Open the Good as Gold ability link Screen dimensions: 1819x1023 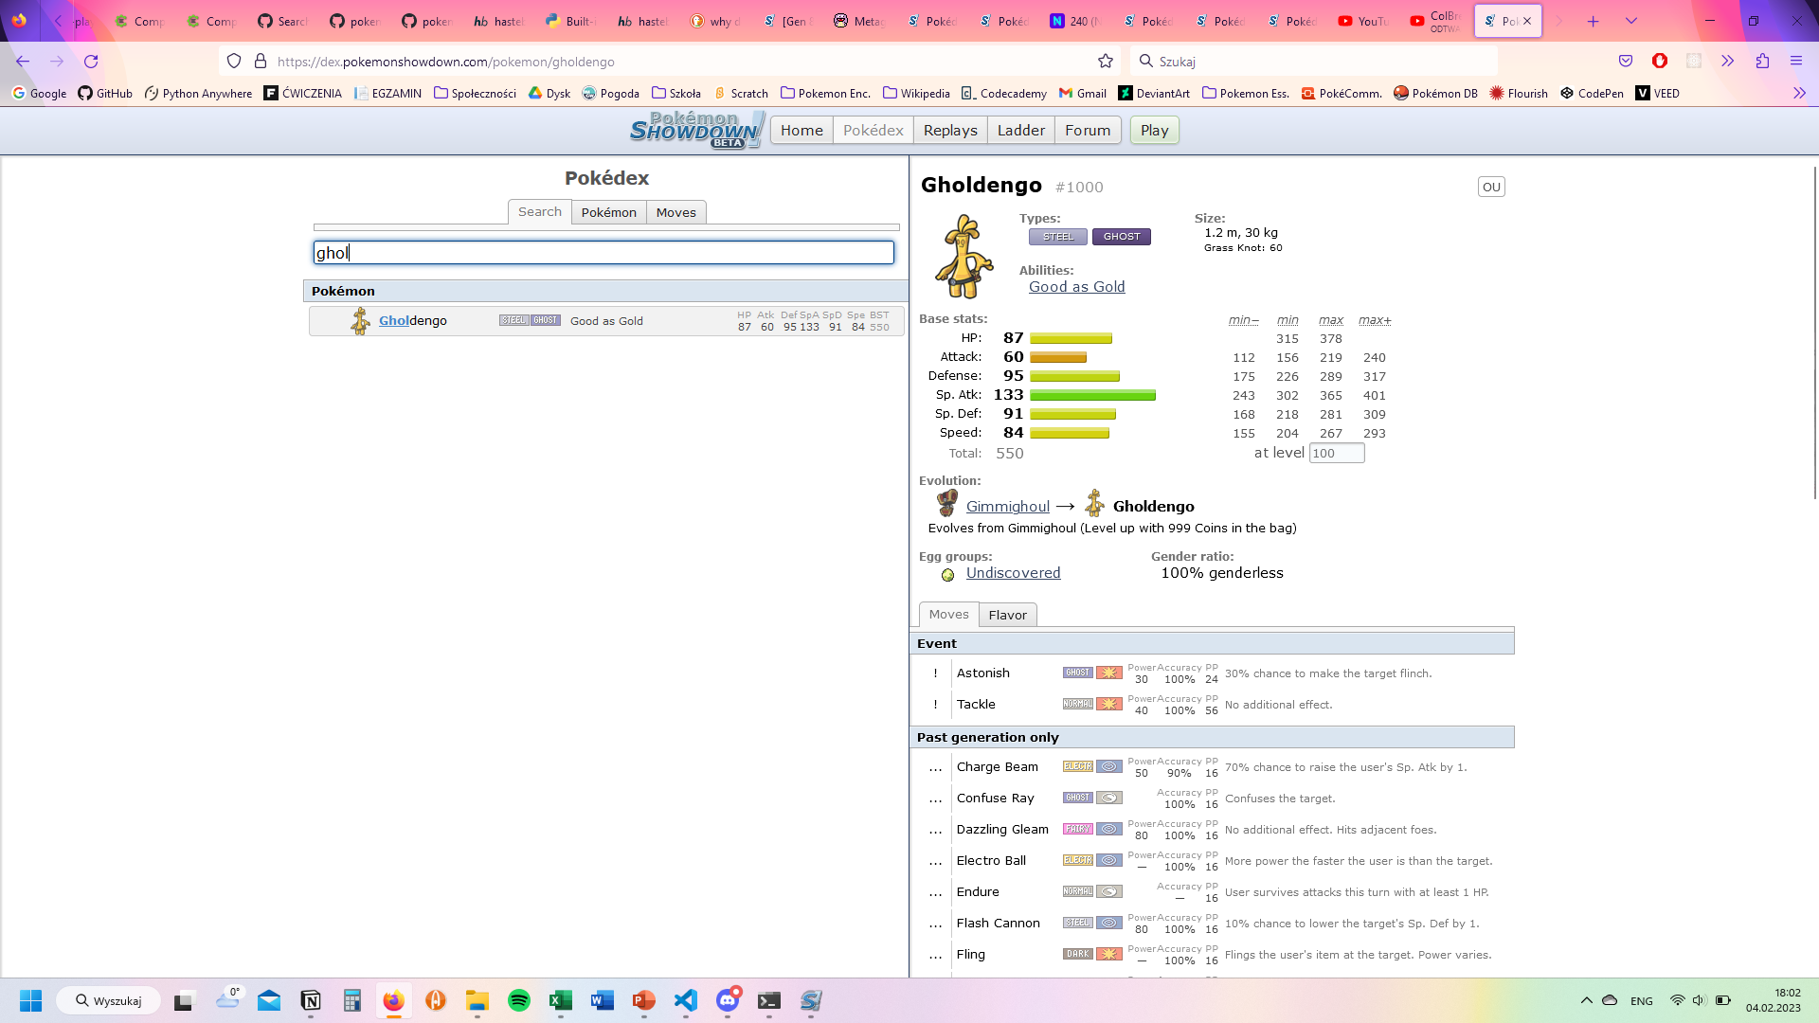click(1076, 287)
